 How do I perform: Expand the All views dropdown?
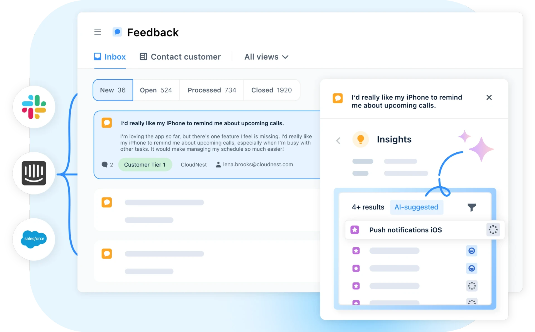[266, 57]
